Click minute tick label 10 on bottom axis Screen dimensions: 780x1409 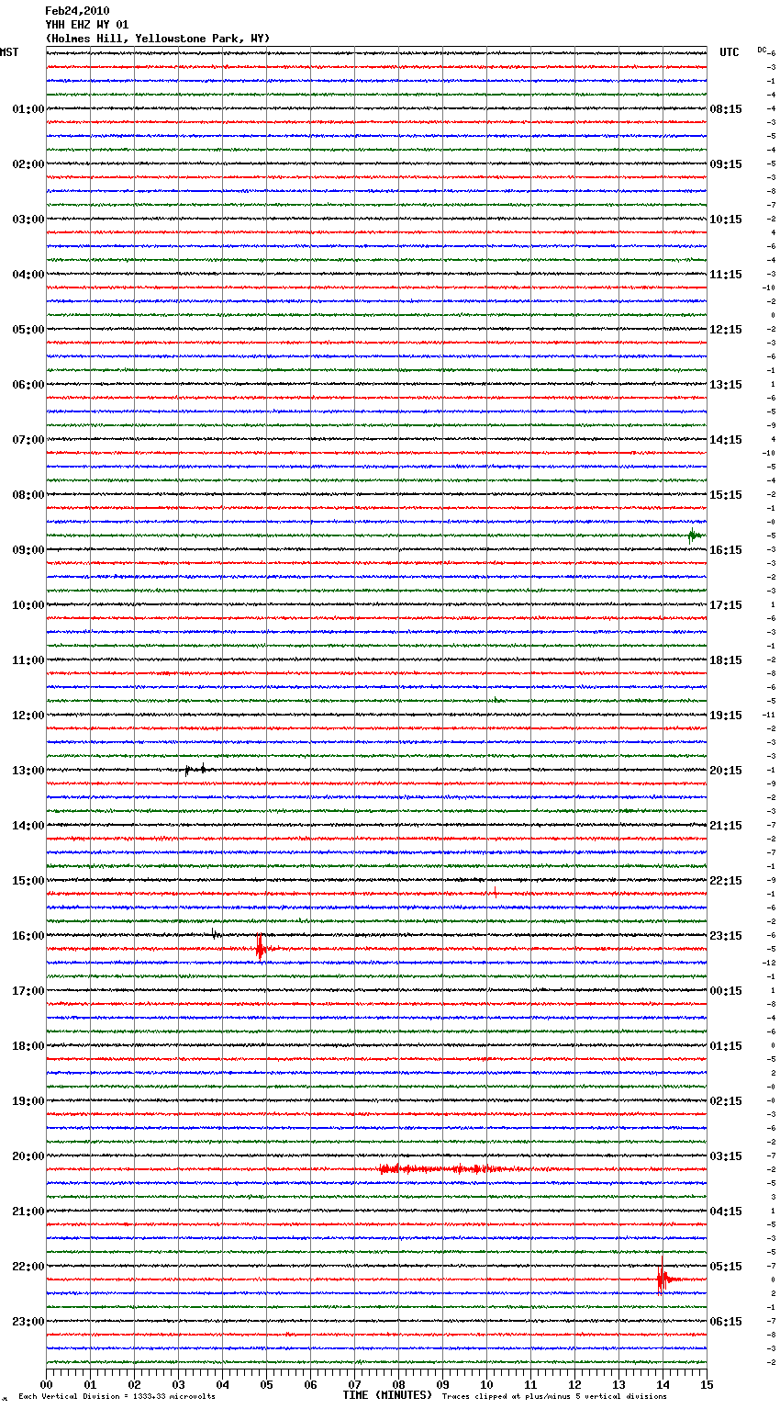[x=486, y=1384]
